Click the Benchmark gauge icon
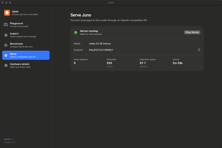 (6, 45)
